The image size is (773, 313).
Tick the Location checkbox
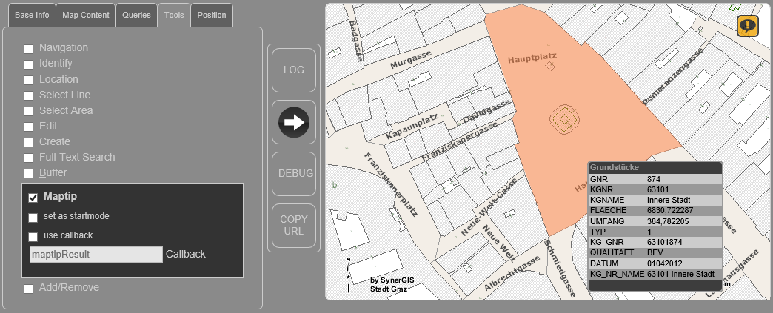[x=29, y=80]
